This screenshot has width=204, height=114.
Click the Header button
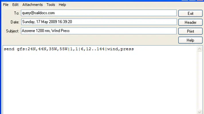click(190, 22)
